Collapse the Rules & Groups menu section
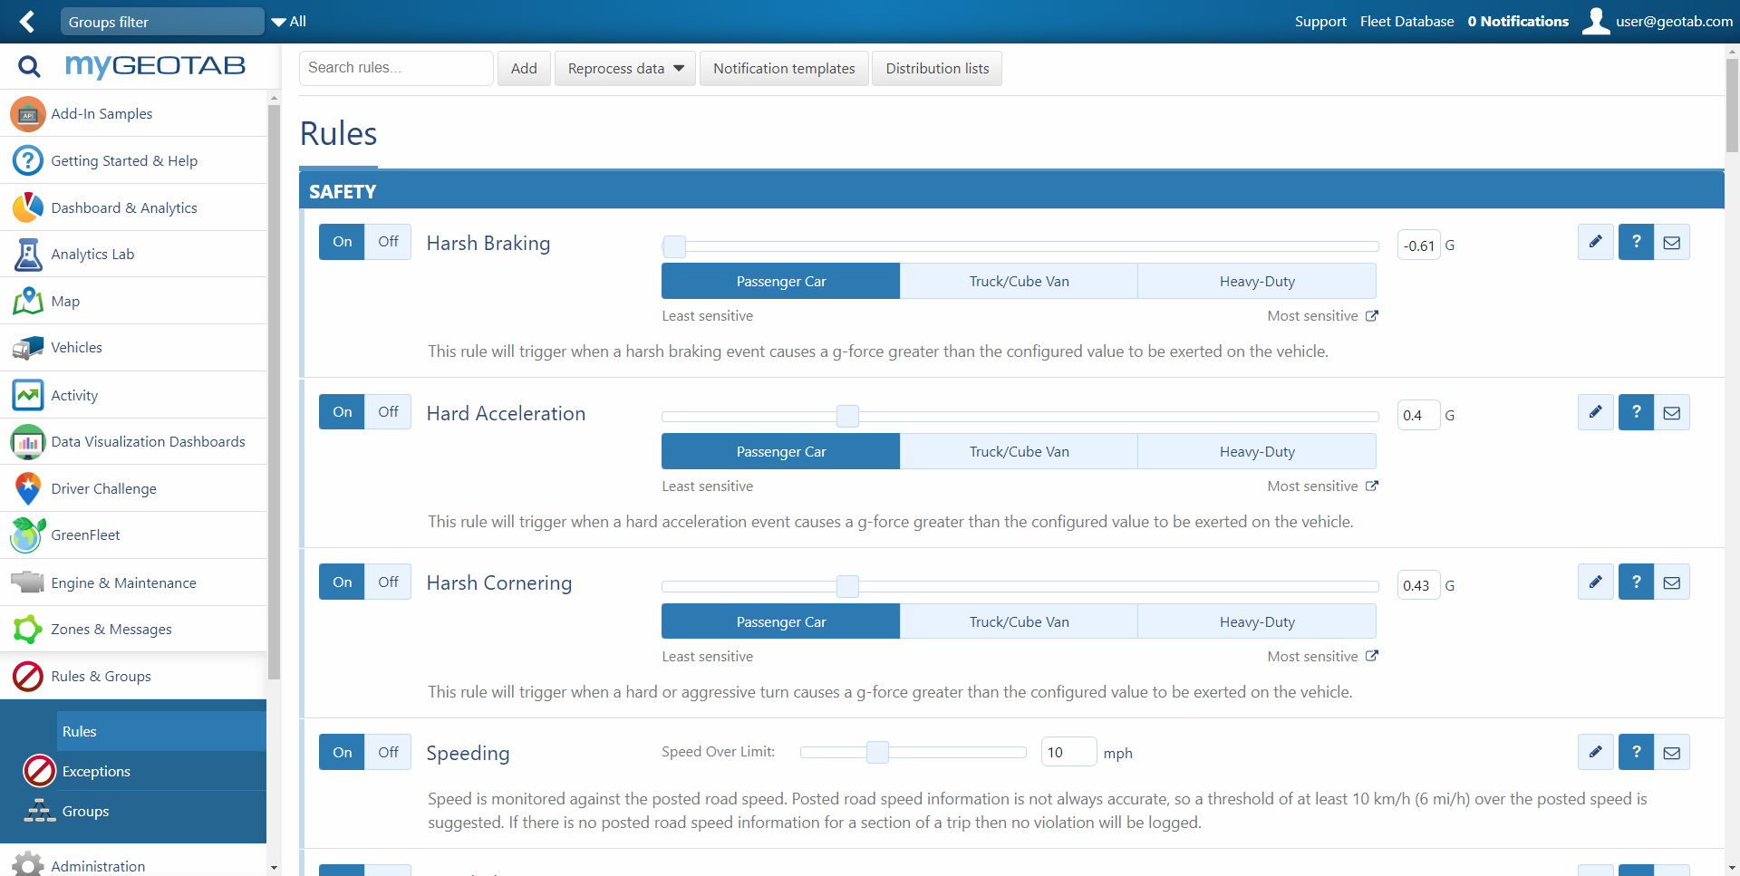This screenshot has width=1740, height=876. pyautogui.click(x=101, y=676)
